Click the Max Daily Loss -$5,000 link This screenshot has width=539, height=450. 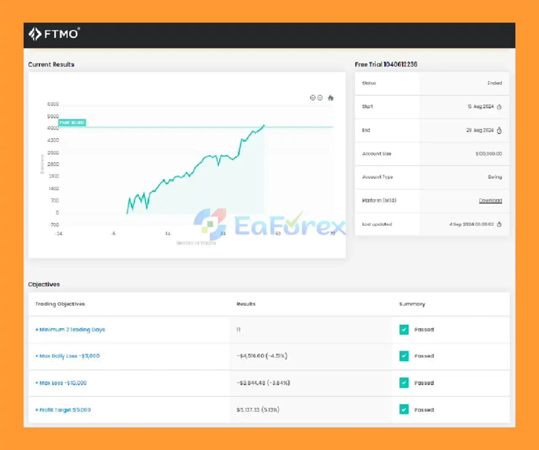click(x=67, y=356)
